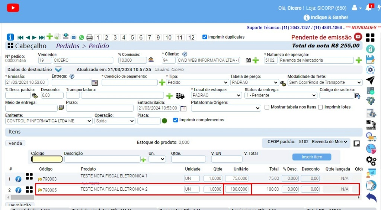This screenshot has height=210, width=381.
Task: Add payment condition with green plus
Action: pos(162,83)
